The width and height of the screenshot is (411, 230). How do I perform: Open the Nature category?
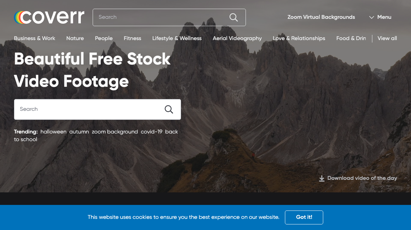(75, 38)
